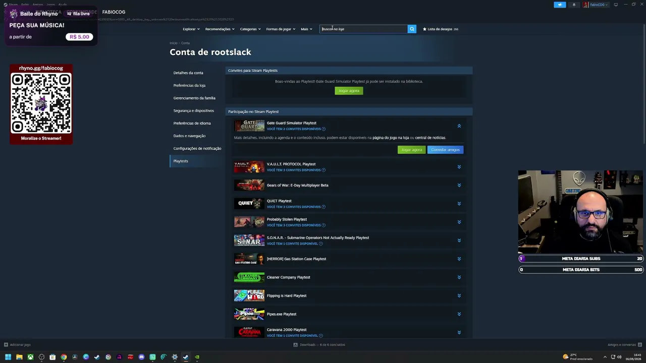Viewport: 646px width, 363px height.
Task: Open the central de notícias link
Action: (430, 138)
